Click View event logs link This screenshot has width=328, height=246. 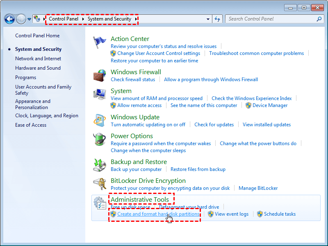(x=232, y=214)
